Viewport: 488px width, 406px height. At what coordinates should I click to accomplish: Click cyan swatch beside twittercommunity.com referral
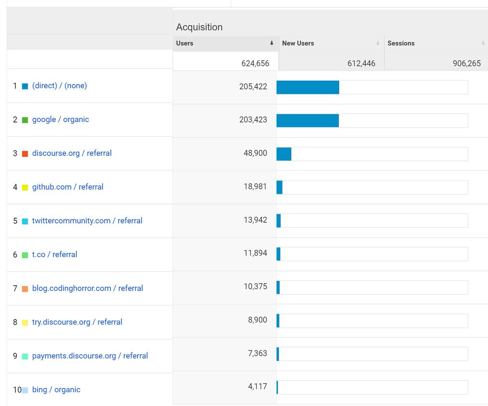[x=25, y=221]
